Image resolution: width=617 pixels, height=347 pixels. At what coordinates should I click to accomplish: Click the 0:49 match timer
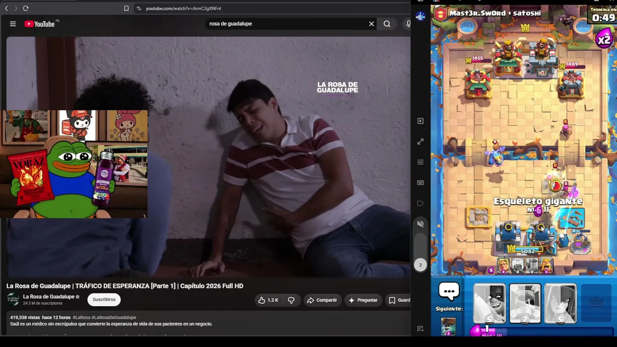[604, 18]
